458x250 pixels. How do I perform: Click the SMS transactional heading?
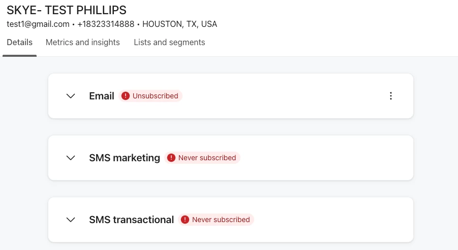(132, 220)
